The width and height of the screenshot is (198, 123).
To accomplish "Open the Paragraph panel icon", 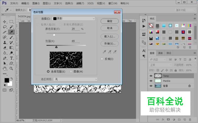I will click(144, 56).
